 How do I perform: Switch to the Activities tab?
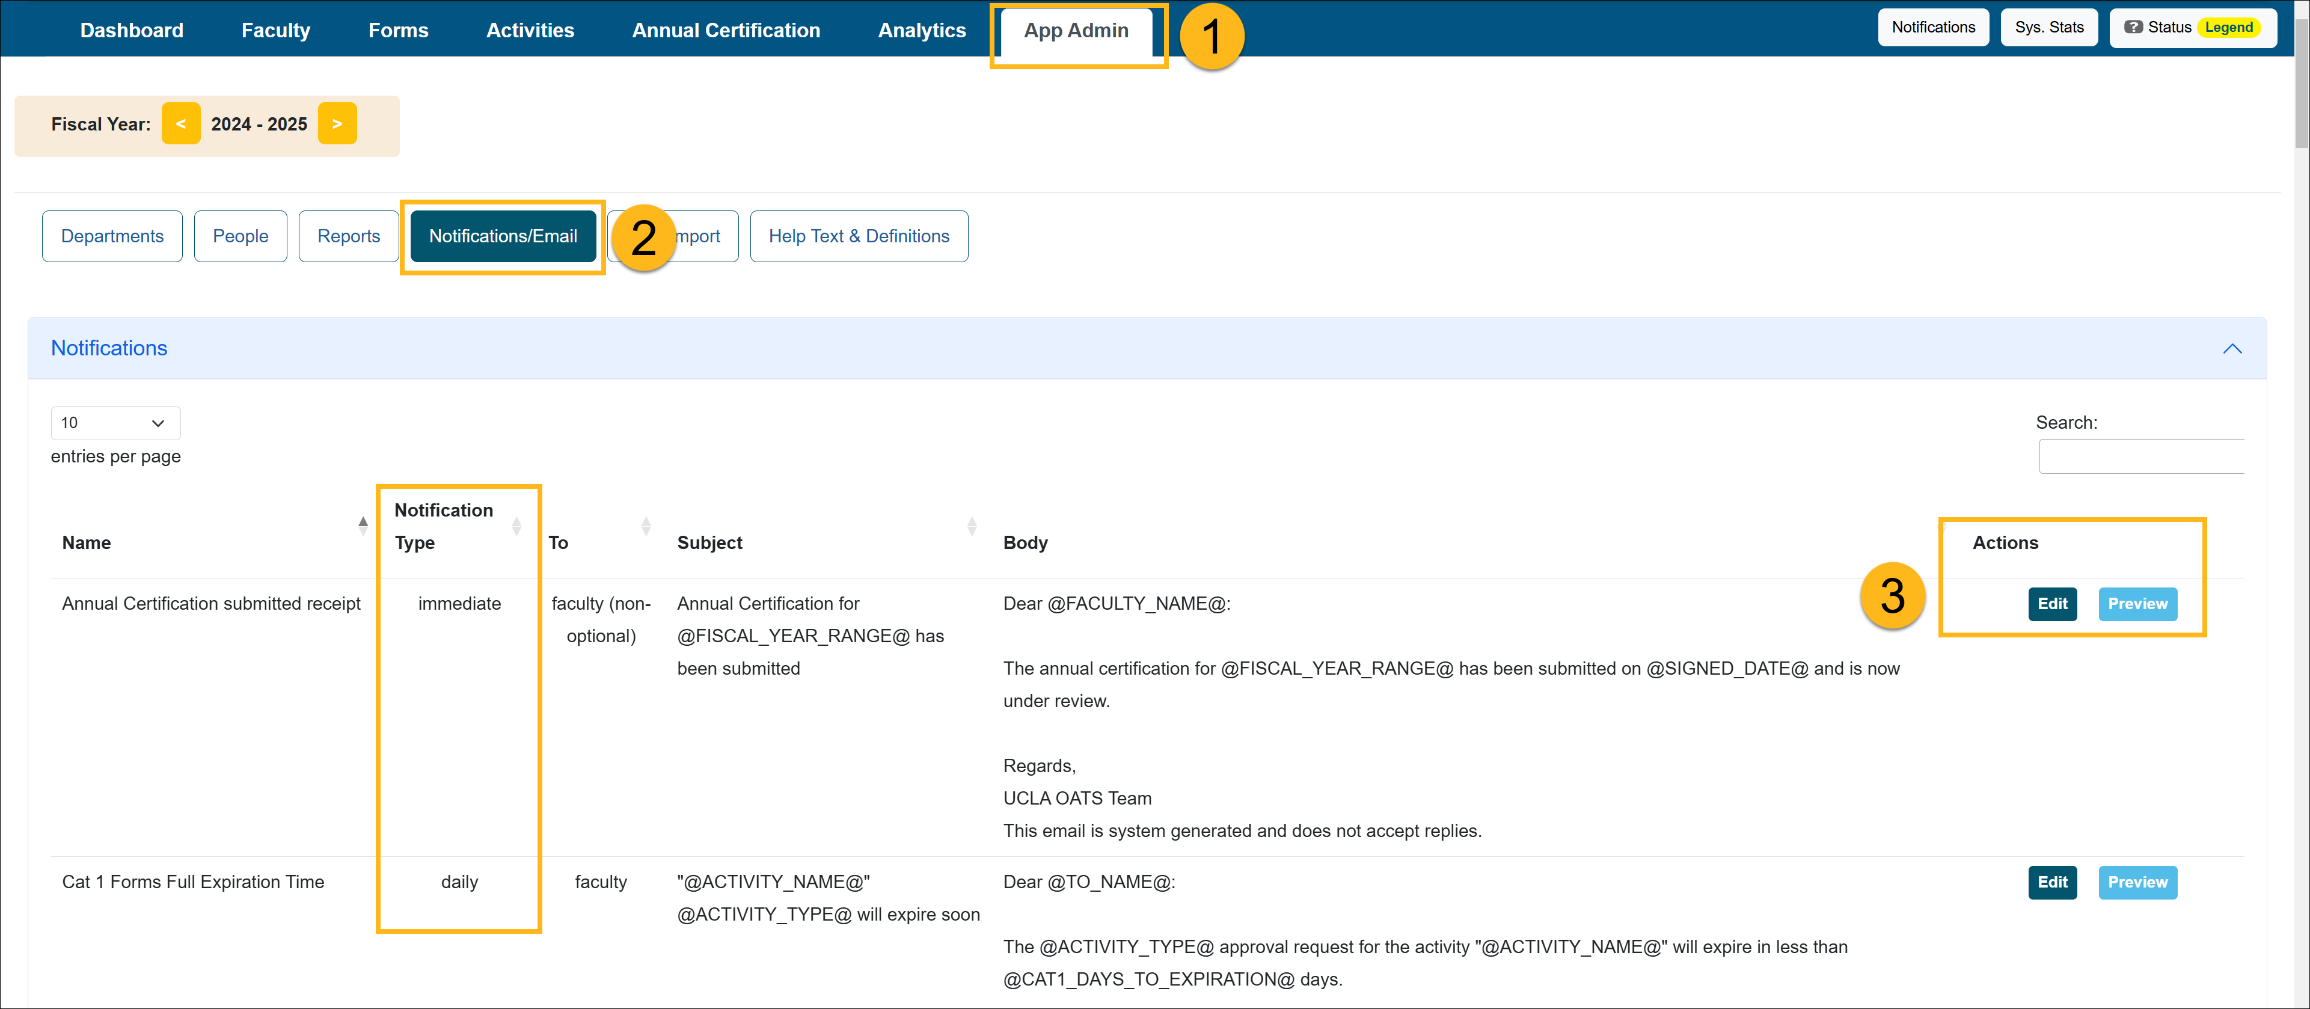(530, 31)
